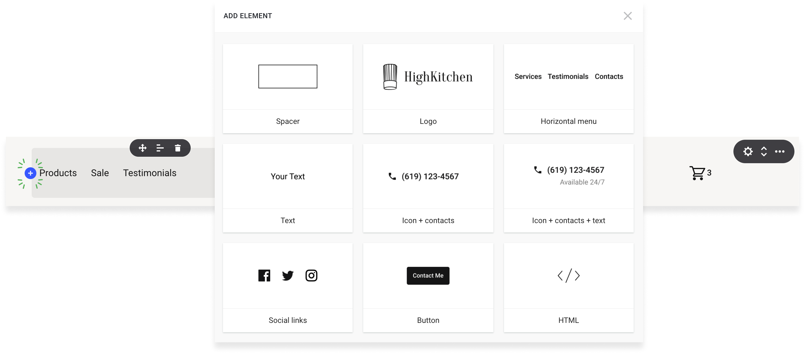805x354 pixels.
Task: Click the alignment icon in the floating toolbar
Action: (160, 148)
